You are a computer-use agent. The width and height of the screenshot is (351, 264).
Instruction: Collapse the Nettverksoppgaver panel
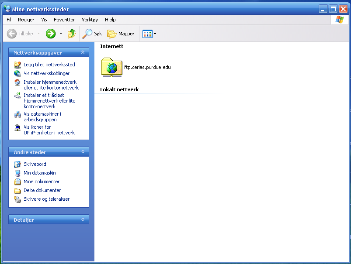click(x=83, y=53)
